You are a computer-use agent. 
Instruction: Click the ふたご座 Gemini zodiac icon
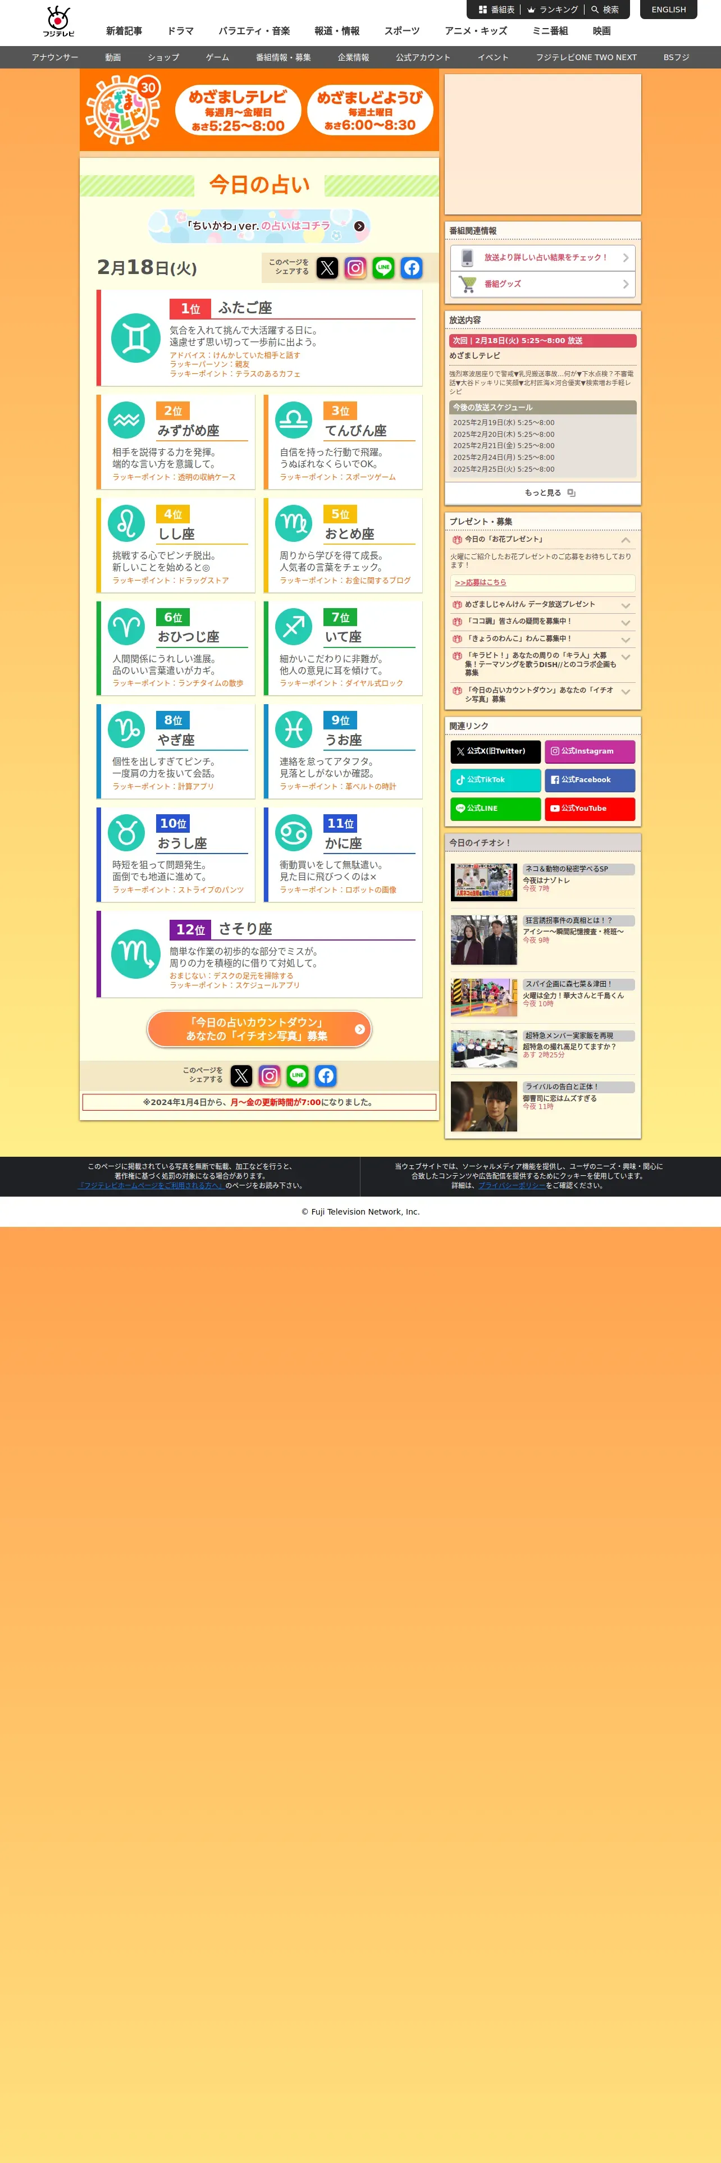[136, 339]
